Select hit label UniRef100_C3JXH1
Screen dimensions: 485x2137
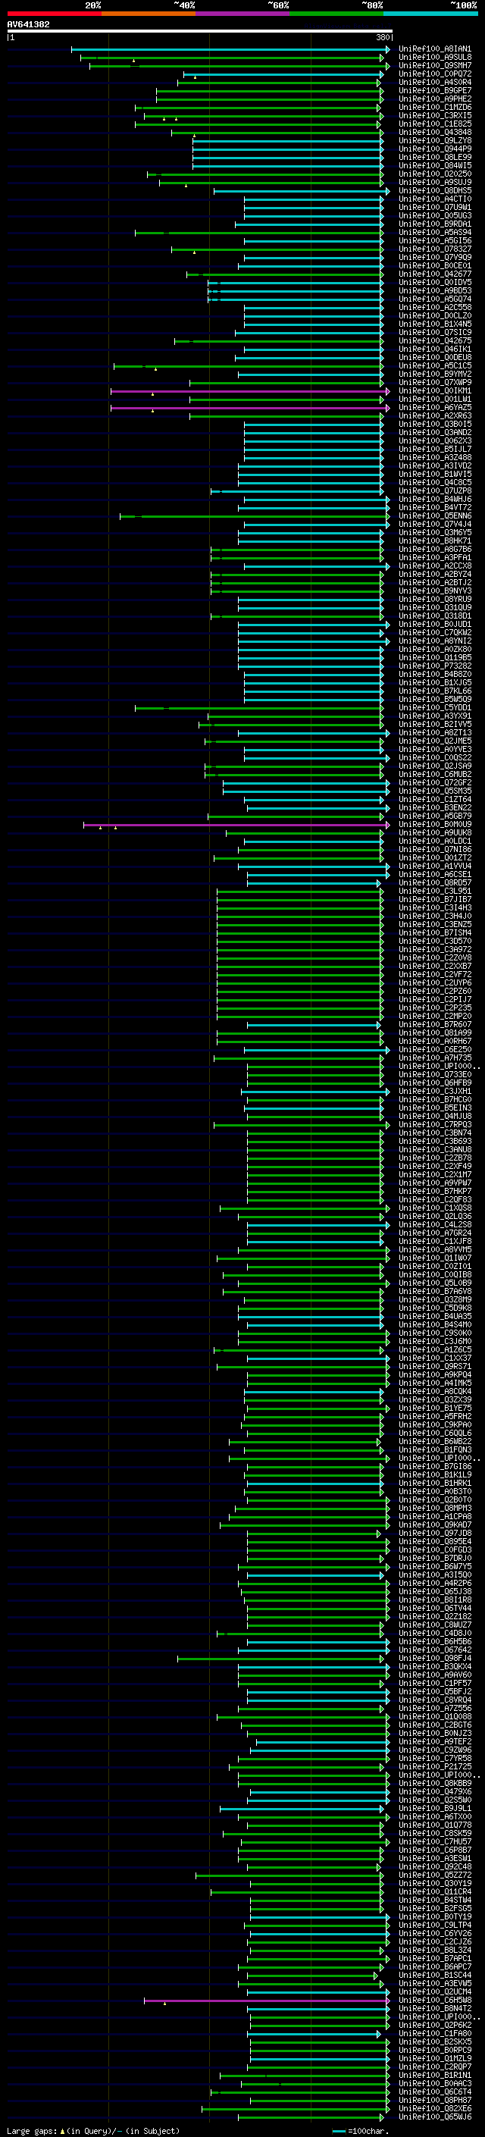click(435, 1091)
